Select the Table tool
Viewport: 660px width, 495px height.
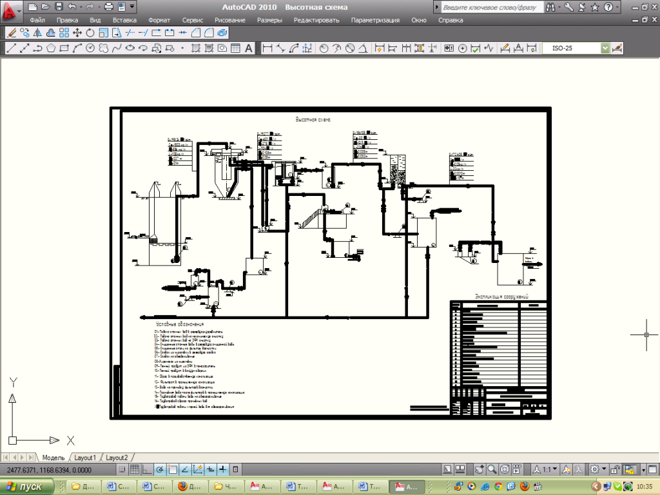tap(235, 48)
